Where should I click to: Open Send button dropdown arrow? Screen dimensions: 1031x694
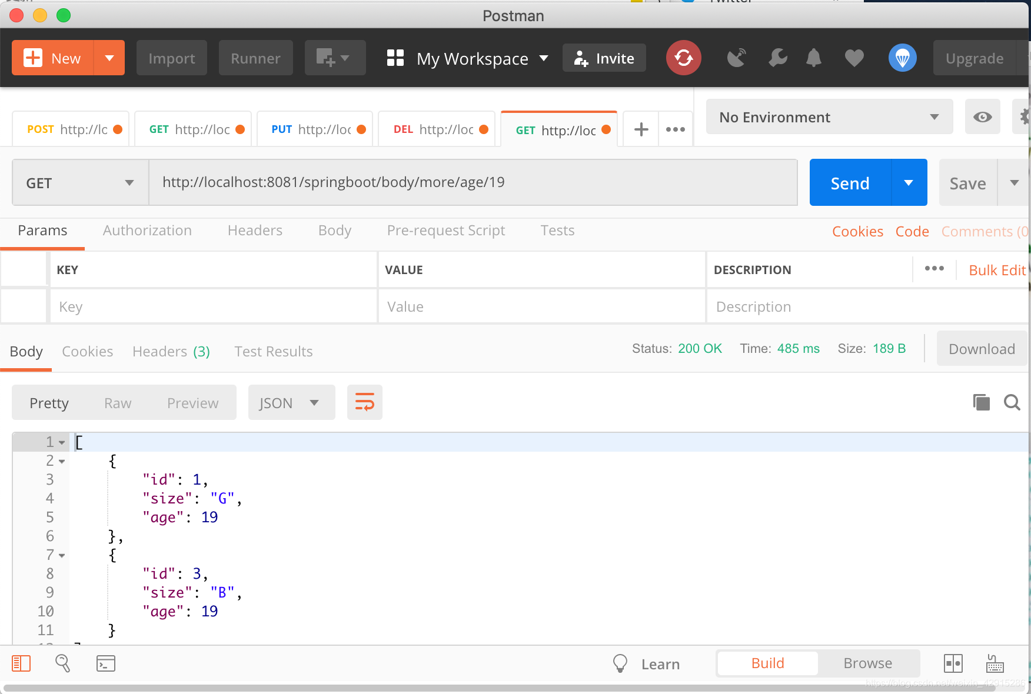click(x=909, y=183)
